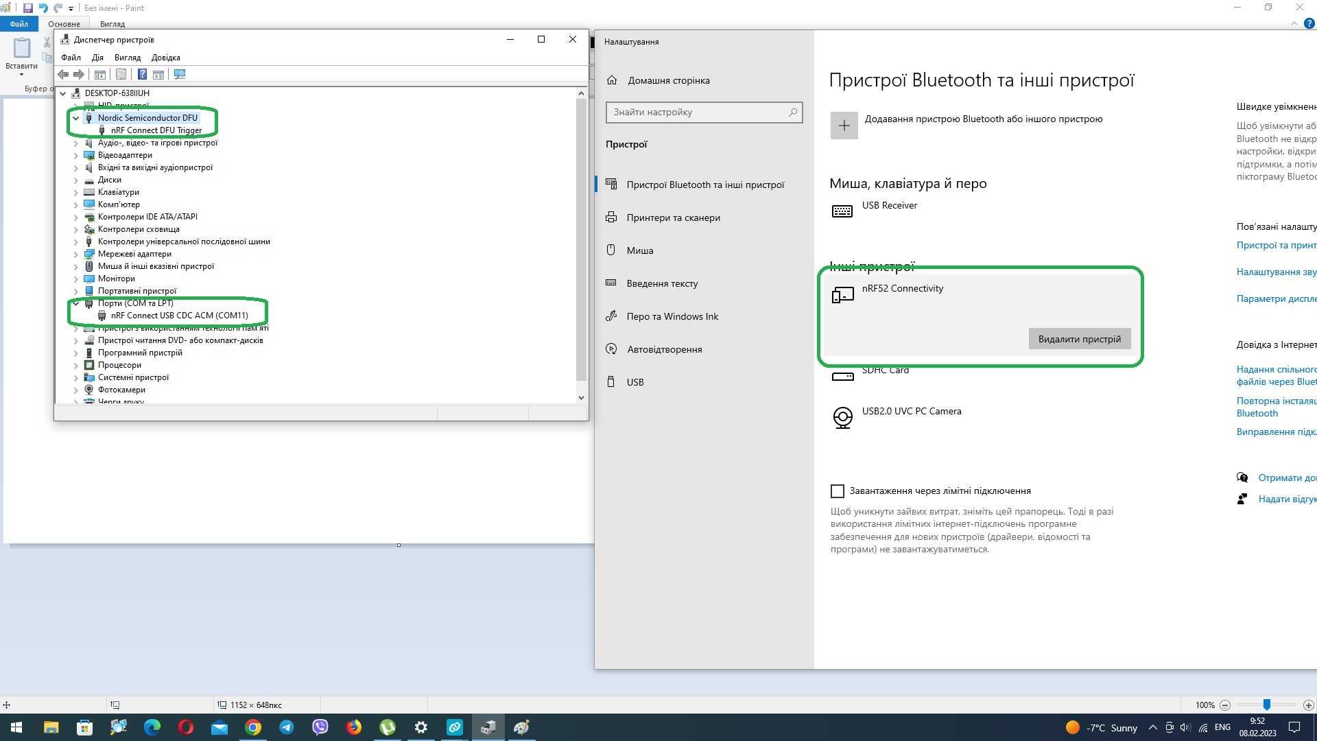Open Перо та Windows Ink settings page
Image resolution: width=1317 pixels, height=741 pixels.
672,316
